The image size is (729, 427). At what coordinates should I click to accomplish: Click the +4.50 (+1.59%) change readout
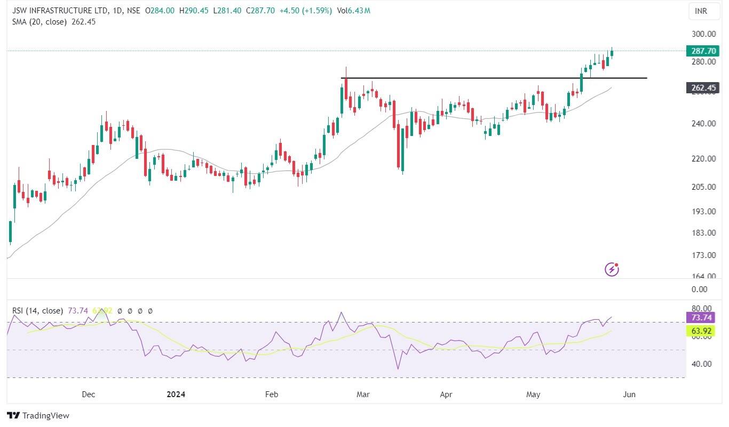point(307,11)
